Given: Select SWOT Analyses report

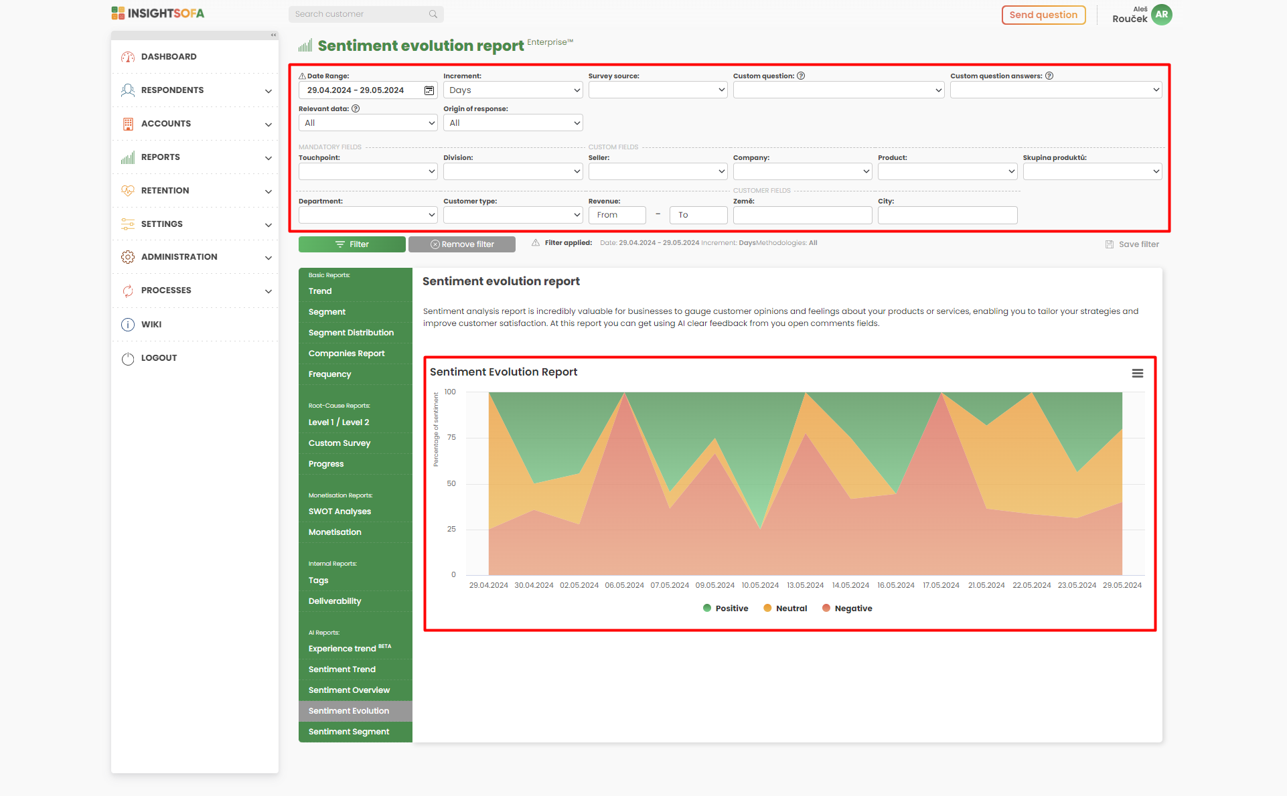Looking at the screenshot, I should (339, 511).
